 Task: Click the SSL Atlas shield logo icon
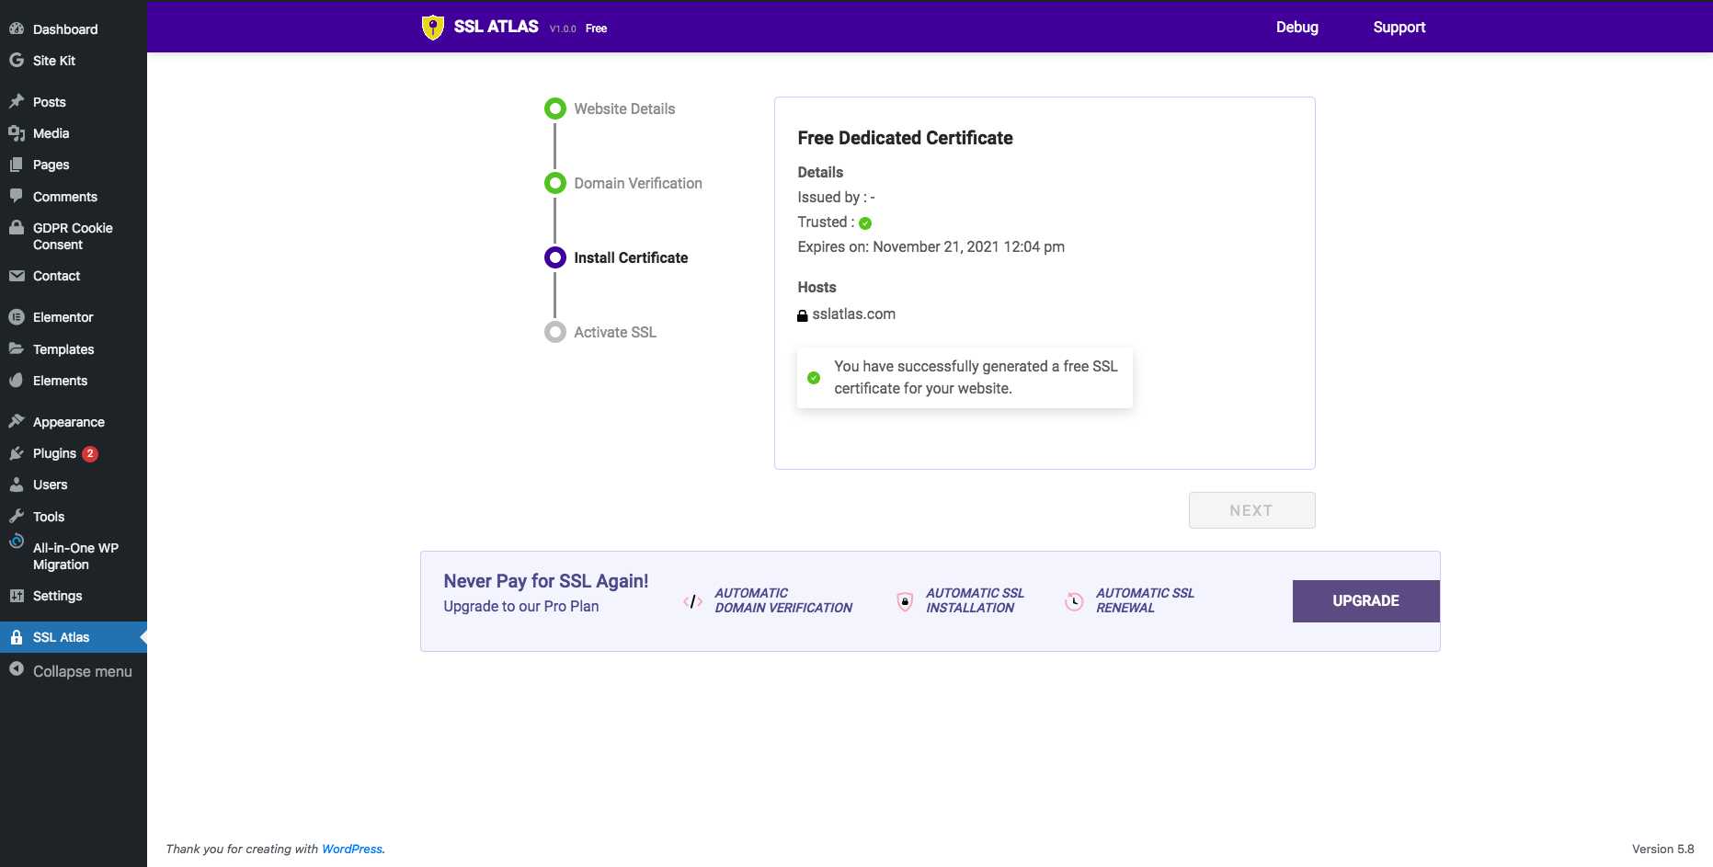(432, 28)
